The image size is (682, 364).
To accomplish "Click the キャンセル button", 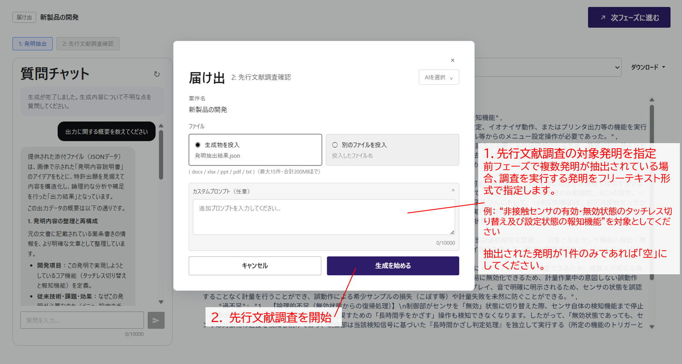I will coord(255,266).
